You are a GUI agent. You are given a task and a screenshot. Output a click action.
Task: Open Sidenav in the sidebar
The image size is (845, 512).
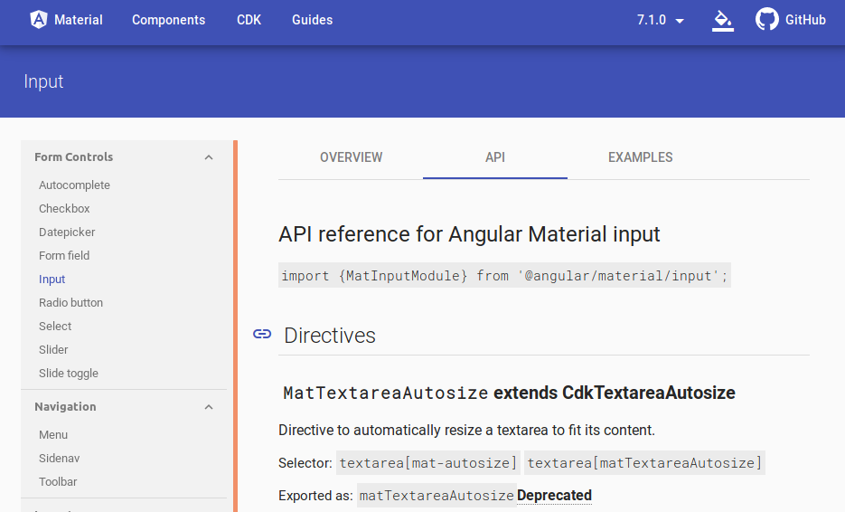click(x=60, y=459)
